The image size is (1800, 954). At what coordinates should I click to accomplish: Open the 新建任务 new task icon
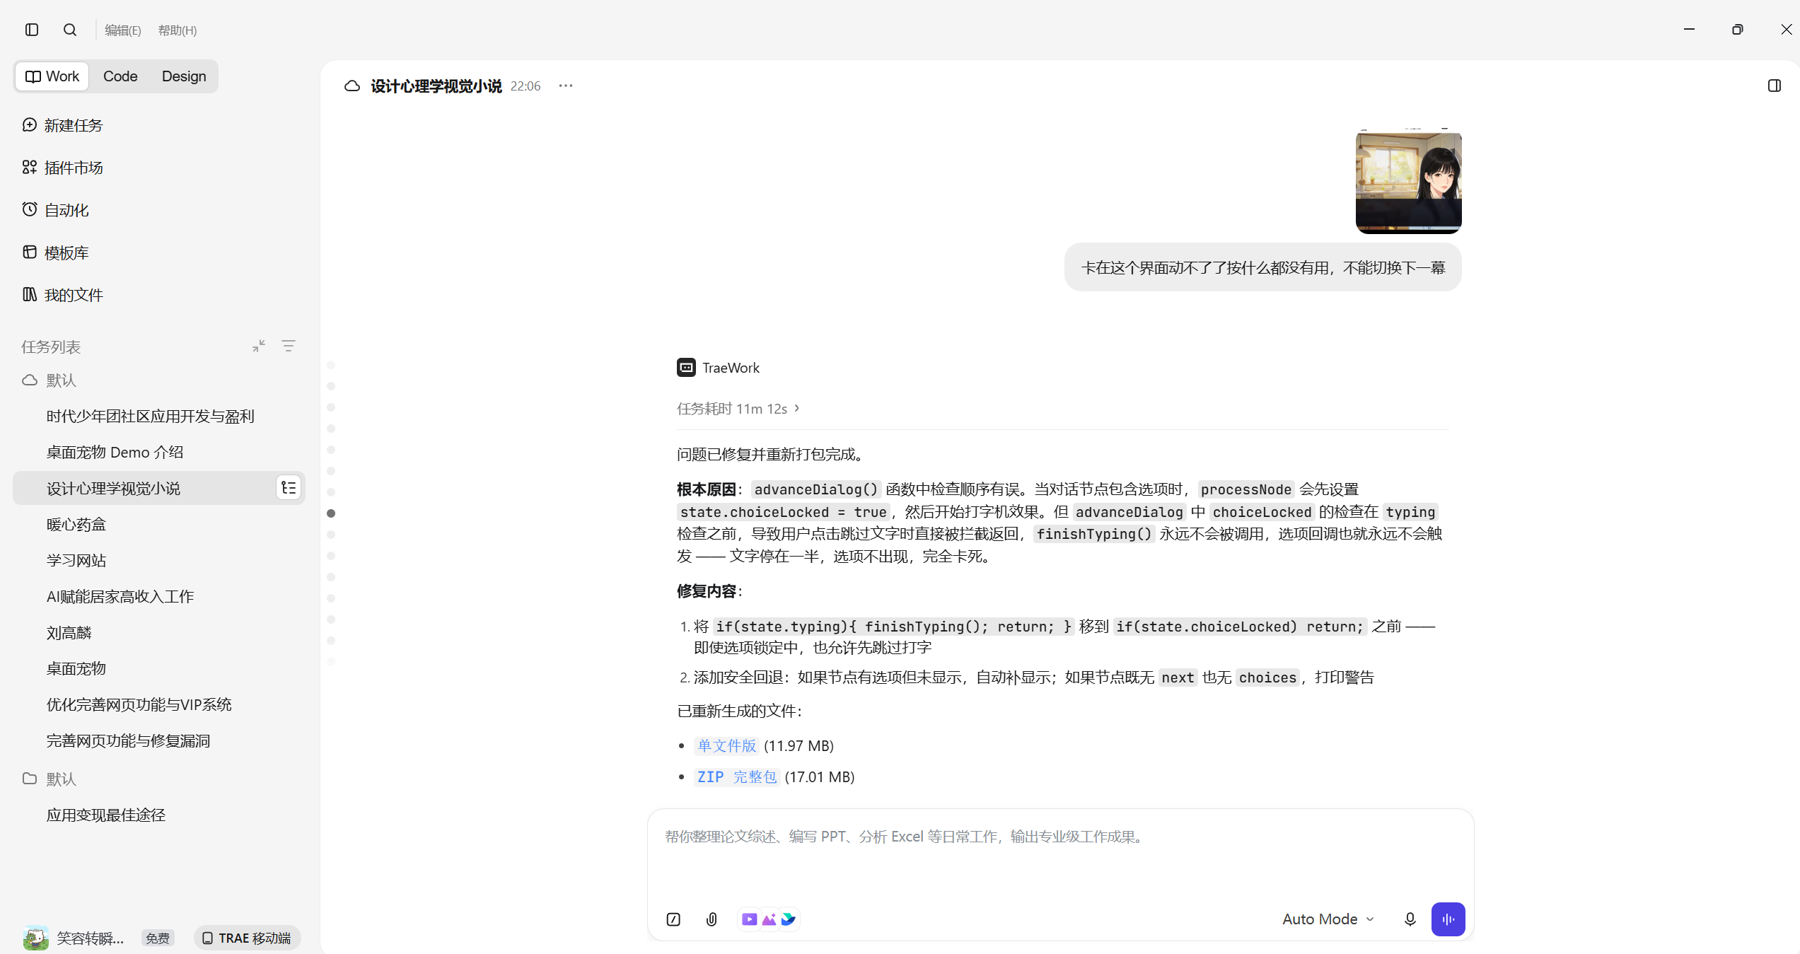pos(30,125)
